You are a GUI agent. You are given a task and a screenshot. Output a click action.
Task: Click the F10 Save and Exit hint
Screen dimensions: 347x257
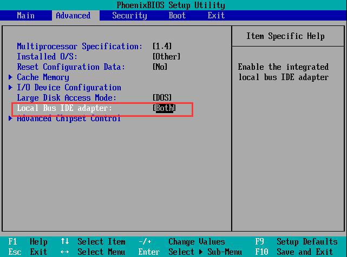(x=294, y=252)
